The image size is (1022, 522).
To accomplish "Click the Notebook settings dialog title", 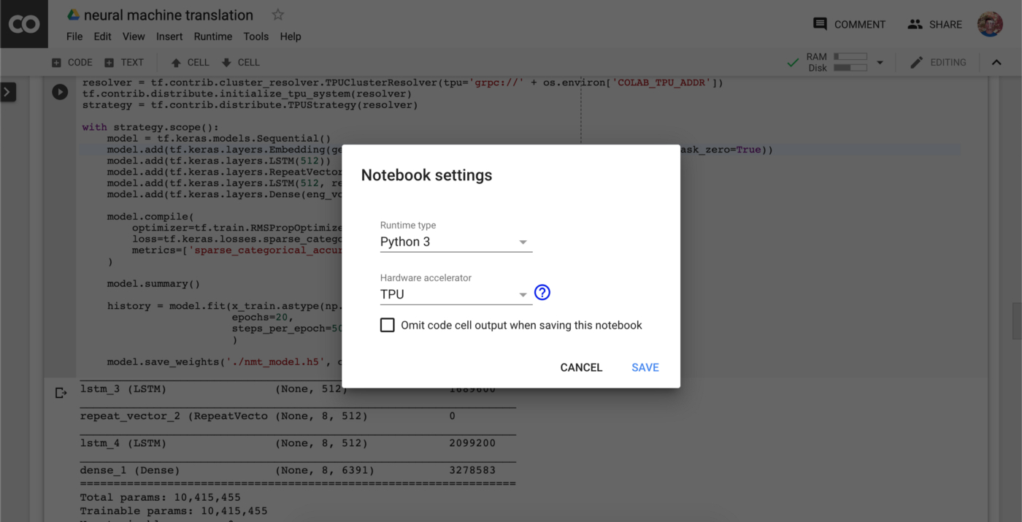I will [427, 175].
